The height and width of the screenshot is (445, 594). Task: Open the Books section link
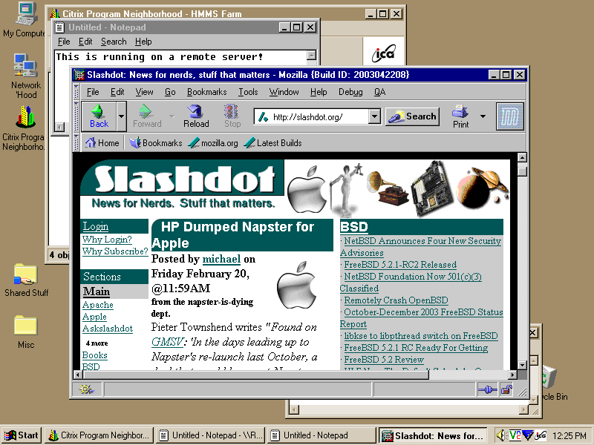click(x=95, y=355)
